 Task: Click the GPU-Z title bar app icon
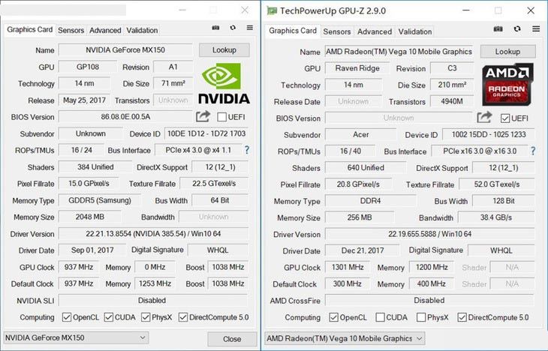point(272,10)
